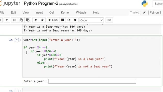The width and height of the screenshot is (163, 92).
Task: Click the Python 3 kernel indicator
Action: 155,13
